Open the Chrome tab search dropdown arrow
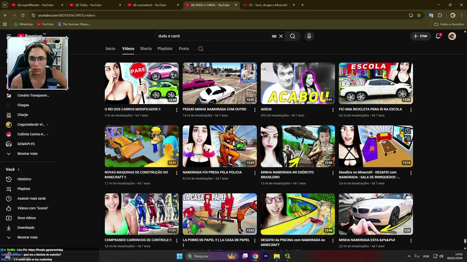The height and width of the screenshot is (262, 467). tap(5, 5)
